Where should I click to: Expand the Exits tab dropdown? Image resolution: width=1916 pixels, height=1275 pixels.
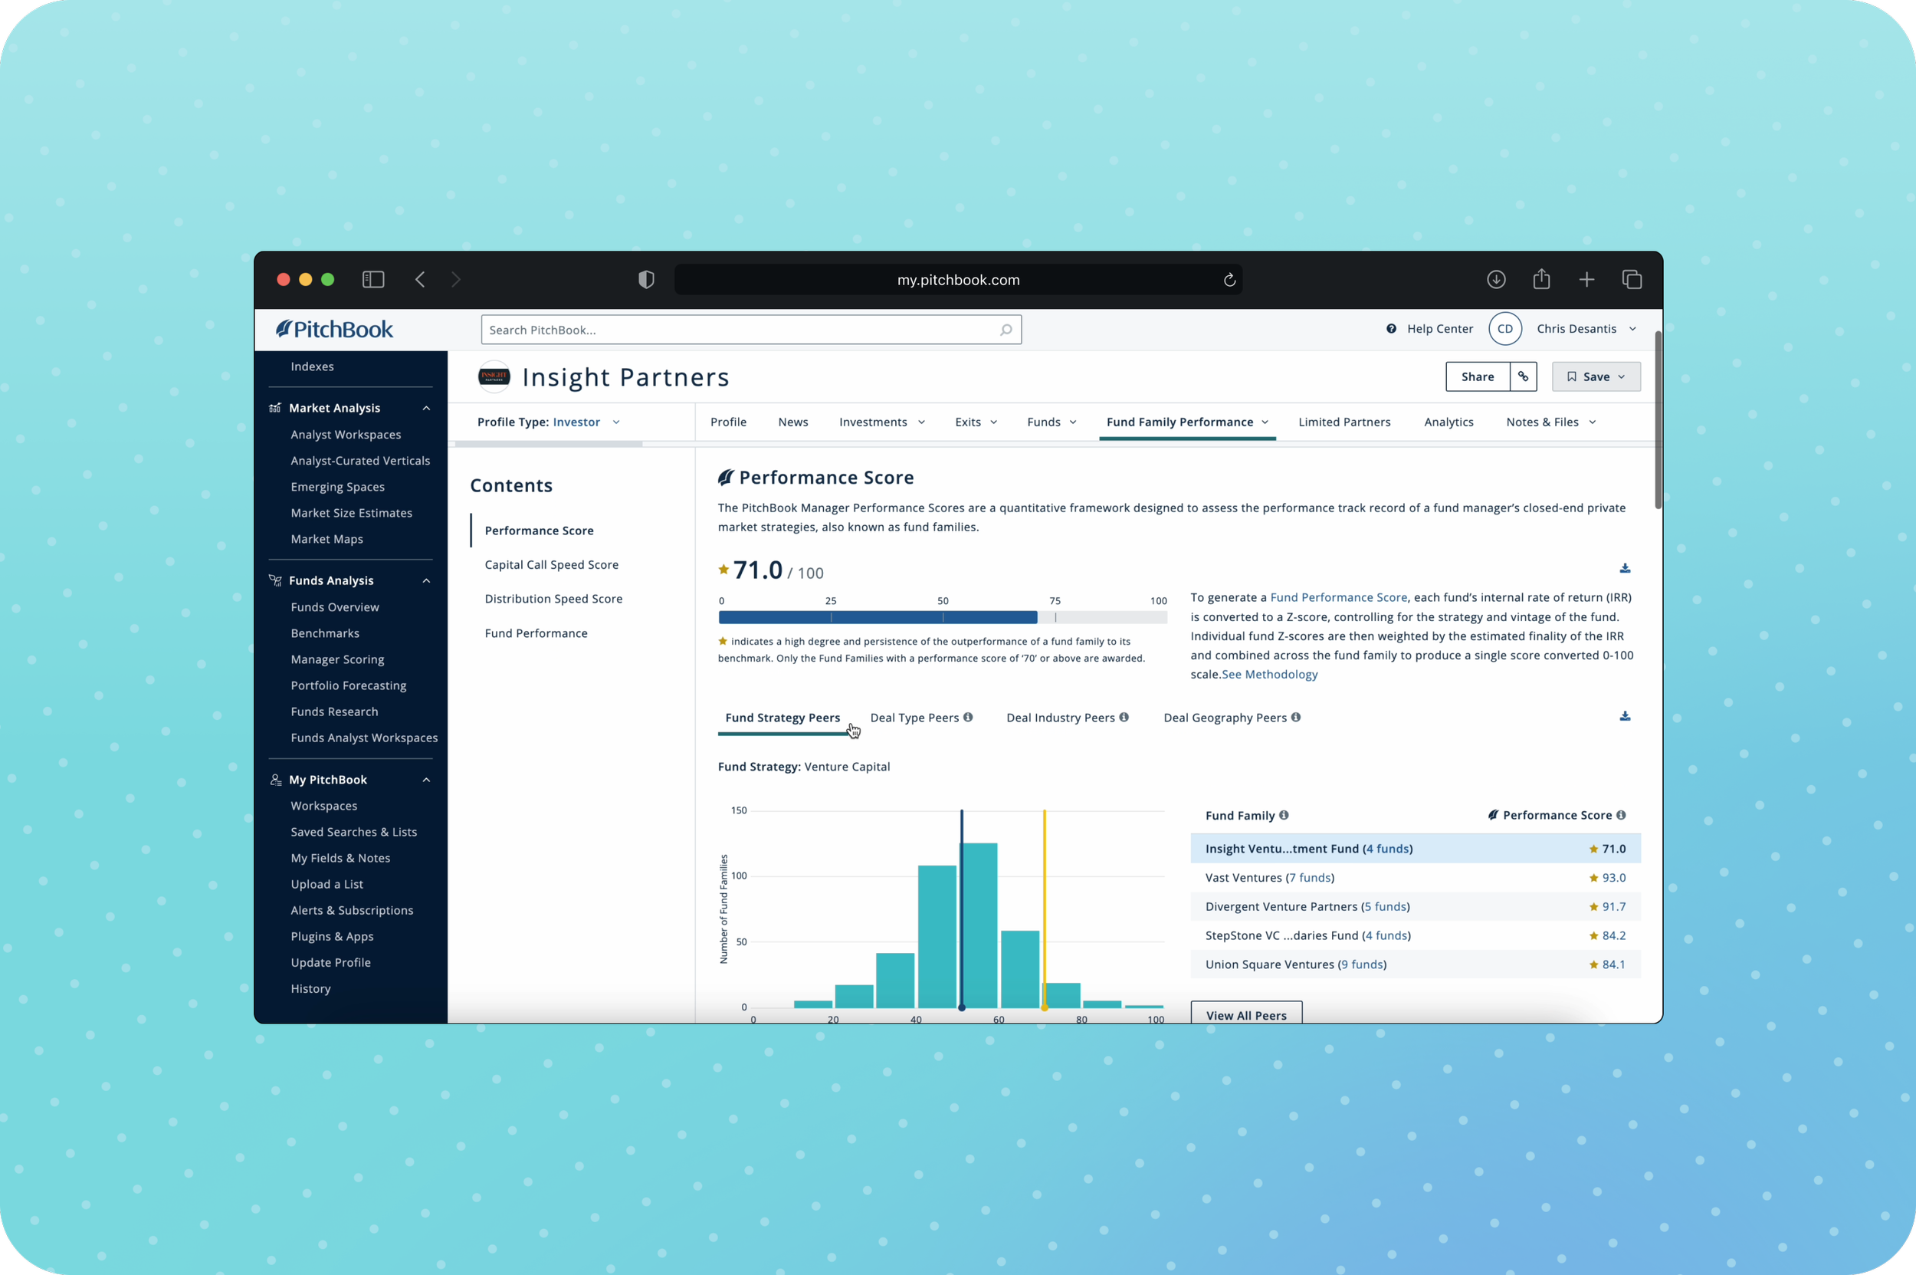click(x=993, y=422)
